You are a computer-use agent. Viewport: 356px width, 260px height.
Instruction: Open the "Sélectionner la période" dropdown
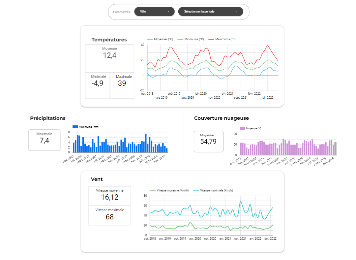pyautogui.click(x=211, y=11)
